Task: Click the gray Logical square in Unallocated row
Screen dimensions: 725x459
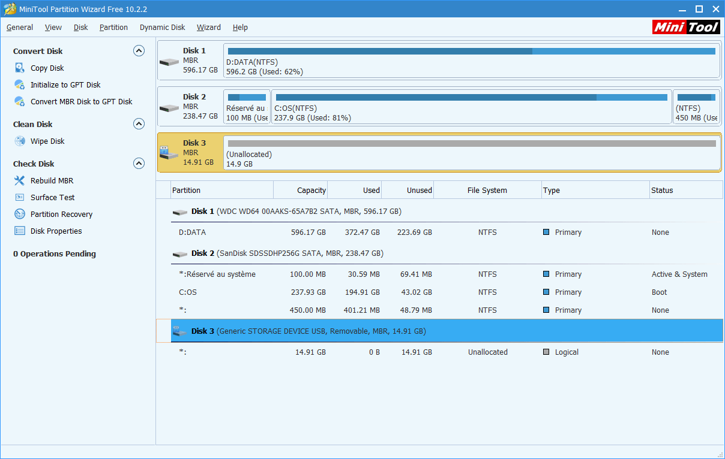Action: click(x=546, y=352)
